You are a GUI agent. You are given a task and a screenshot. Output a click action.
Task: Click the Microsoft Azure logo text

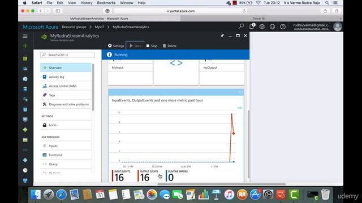[x=41, y=27]
